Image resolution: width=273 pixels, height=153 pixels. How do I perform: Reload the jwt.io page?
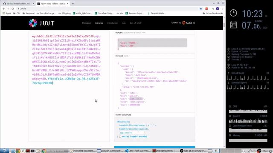coord(13,8)
